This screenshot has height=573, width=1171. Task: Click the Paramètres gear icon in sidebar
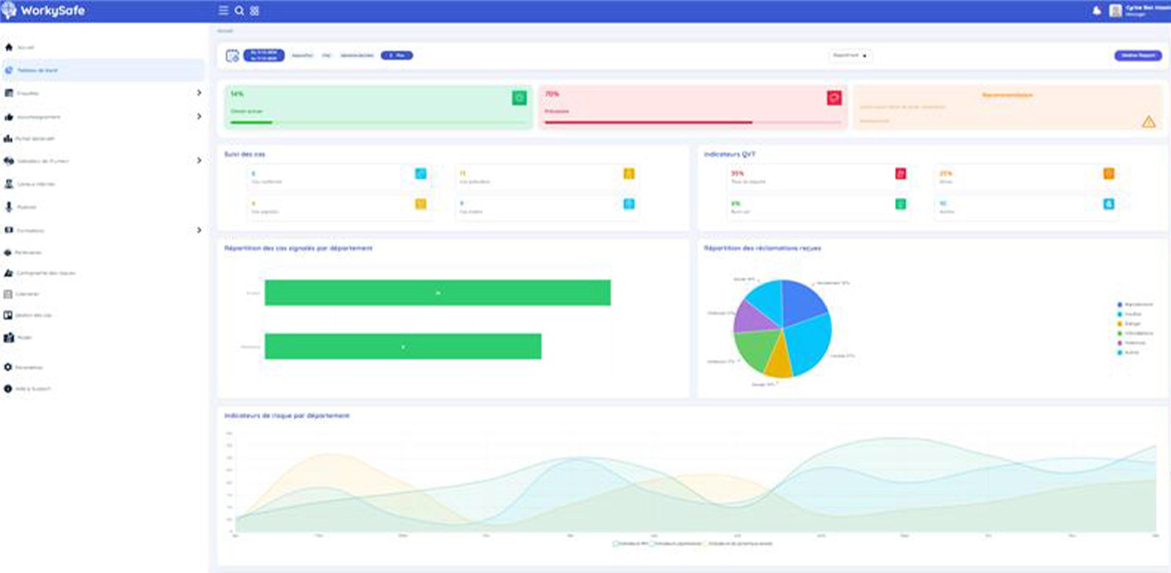pos(8,367)
